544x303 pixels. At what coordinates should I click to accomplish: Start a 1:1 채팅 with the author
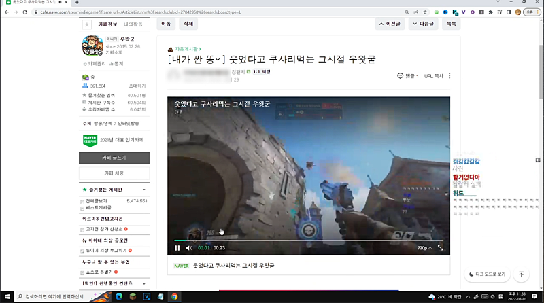pyautogui.click(x=262, y=72)
